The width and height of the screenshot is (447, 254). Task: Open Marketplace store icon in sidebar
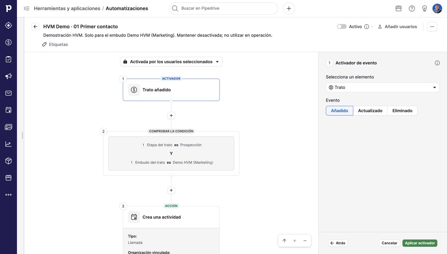tap(8, 178)
